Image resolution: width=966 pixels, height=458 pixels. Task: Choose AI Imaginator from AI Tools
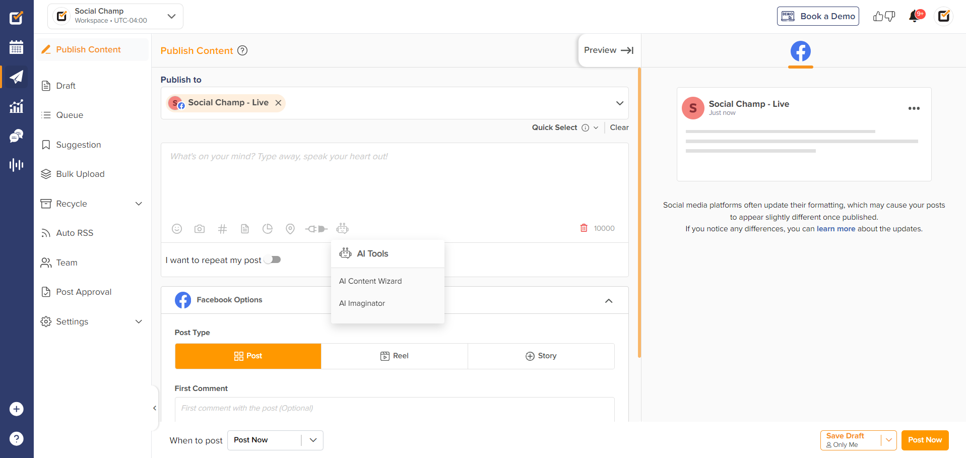362,303
